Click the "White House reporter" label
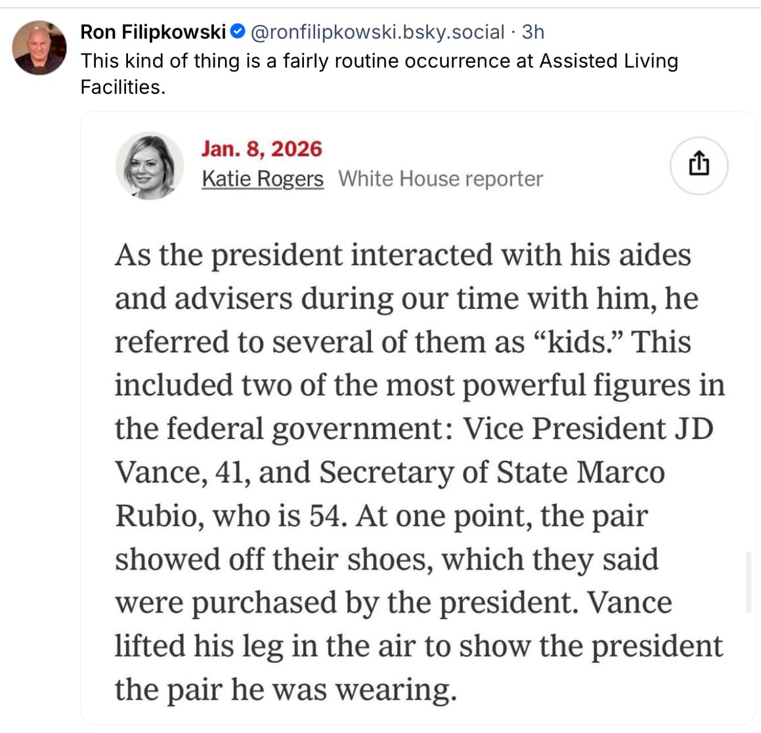The height and width of the screenshot is (733, 761). 441,178
